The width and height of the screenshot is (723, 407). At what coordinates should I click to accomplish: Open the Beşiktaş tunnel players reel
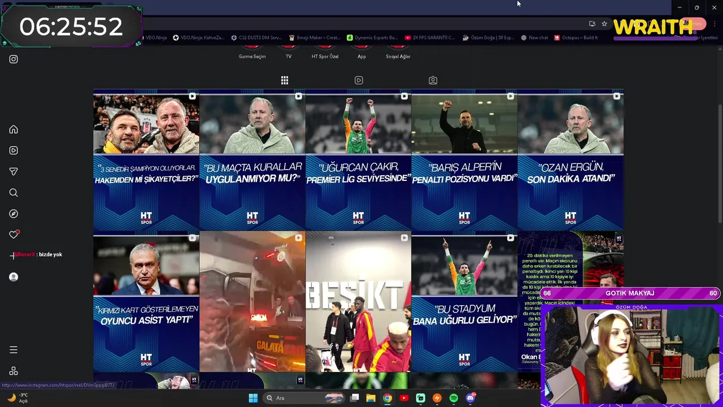[x=358, y=302]
